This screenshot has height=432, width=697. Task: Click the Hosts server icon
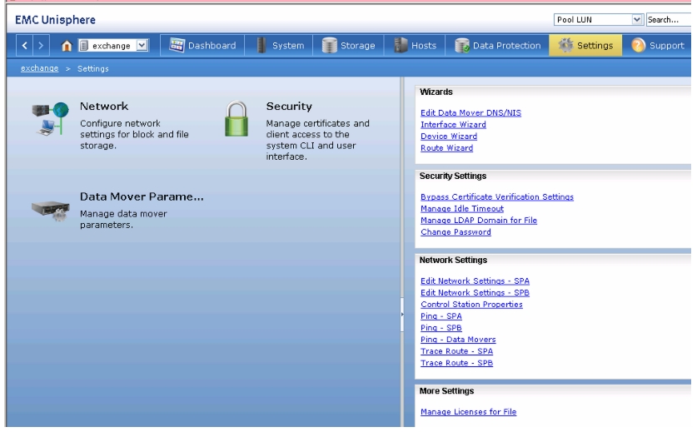(401, 45)
